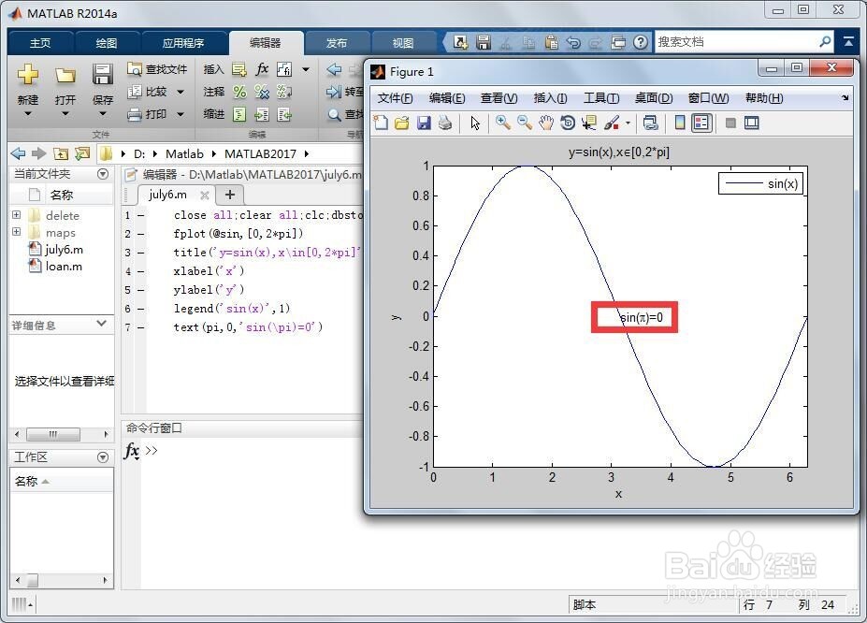Screen dimensions: 867x623
Task: Click the 新建 (New) plus icon
Action: (x=28, y=74)
